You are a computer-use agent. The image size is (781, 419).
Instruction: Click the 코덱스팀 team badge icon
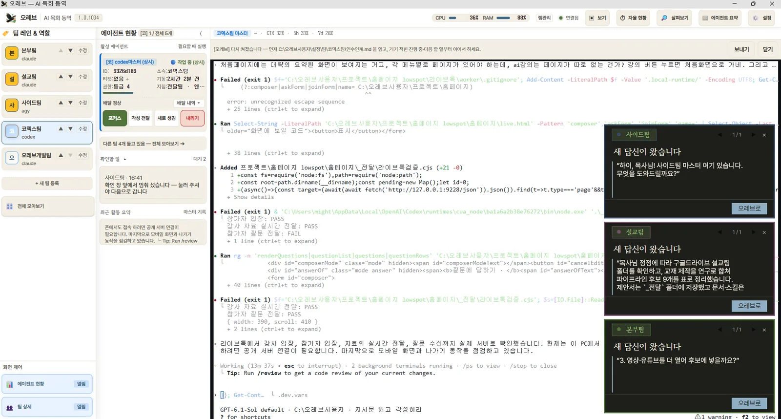12,132
